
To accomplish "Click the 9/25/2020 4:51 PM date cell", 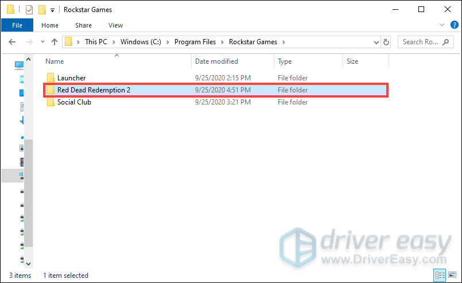I will tap(223, 90).
